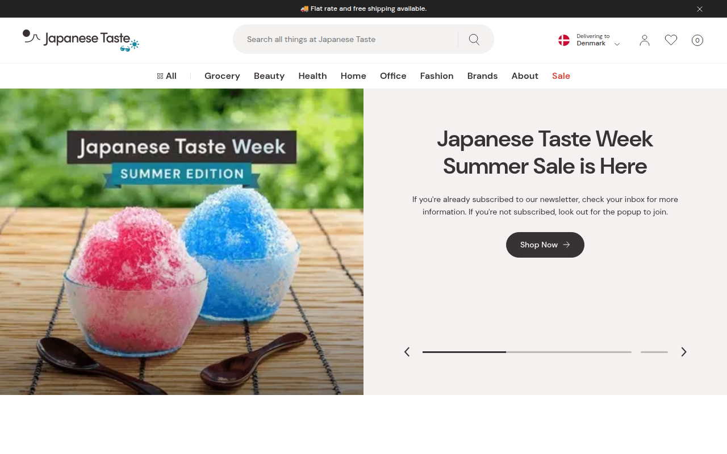727x454 pixels.
Task: Click the Denmark flag icon
Action: point(564,40)
